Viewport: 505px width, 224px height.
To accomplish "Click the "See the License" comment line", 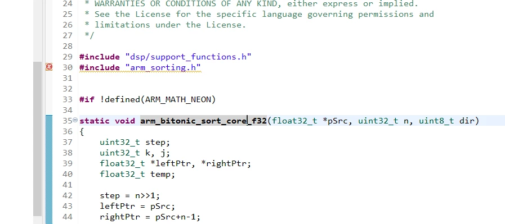I will [260, 14].
